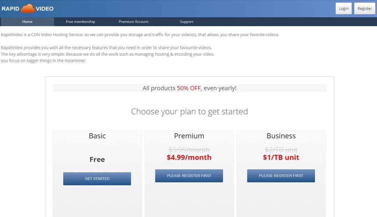
Task: Open the Free membership menu item
Action: coord(80,22)
